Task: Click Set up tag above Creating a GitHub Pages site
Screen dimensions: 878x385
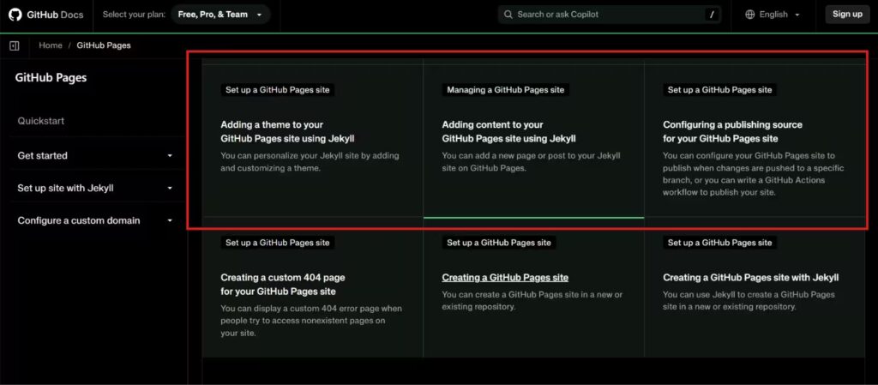Action: [x=499, y=243]
